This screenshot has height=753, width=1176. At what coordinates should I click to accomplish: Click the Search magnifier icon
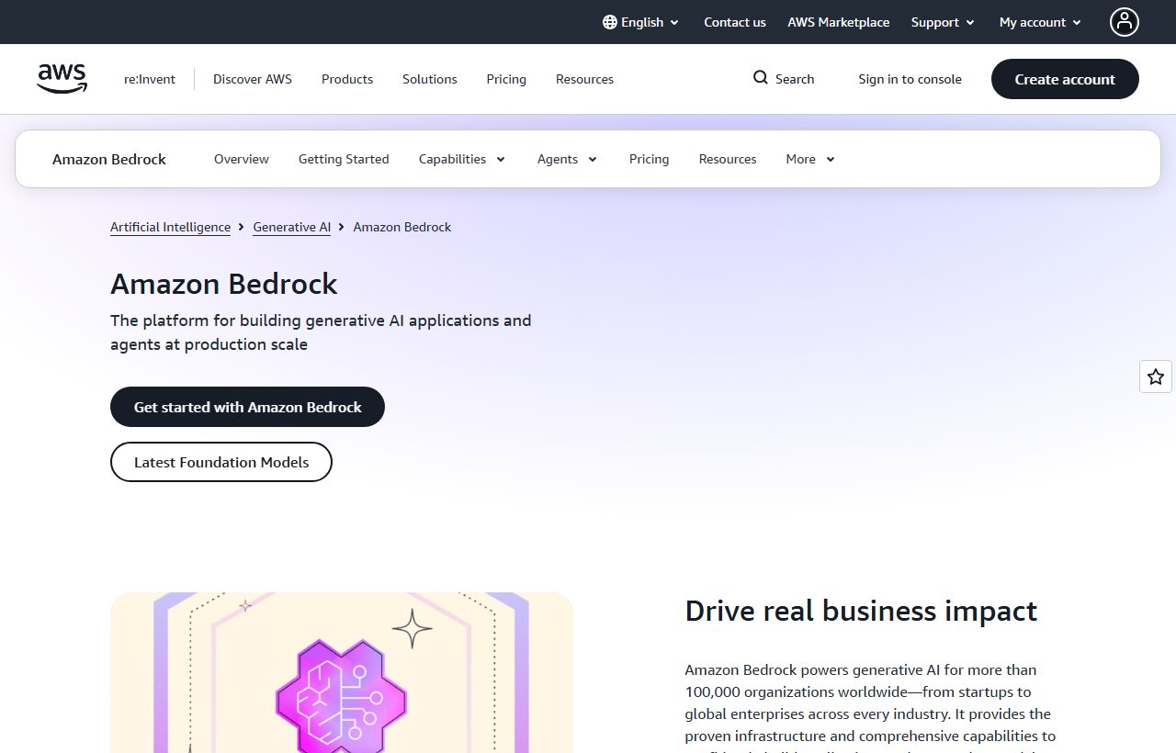(x=761, y=78)
